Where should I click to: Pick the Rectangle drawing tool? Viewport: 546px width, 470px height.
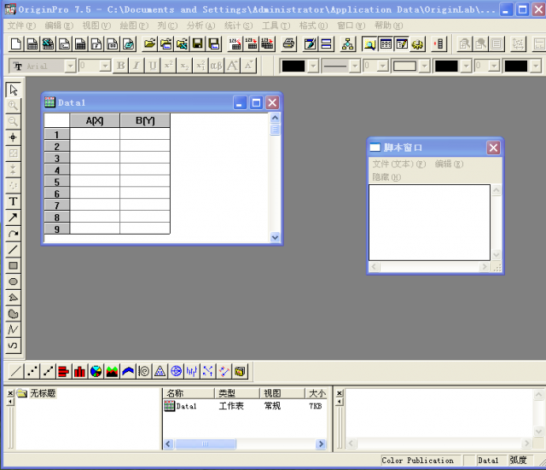click(13, 265)
